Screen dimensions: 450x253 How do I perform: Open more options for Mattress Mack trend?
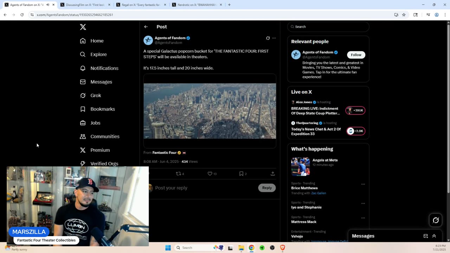coord(363,218)
